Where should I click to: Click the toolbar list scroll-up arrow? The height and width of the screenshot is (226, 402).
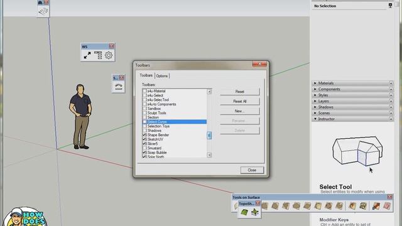pyautogui.click(x=209, y=92)
